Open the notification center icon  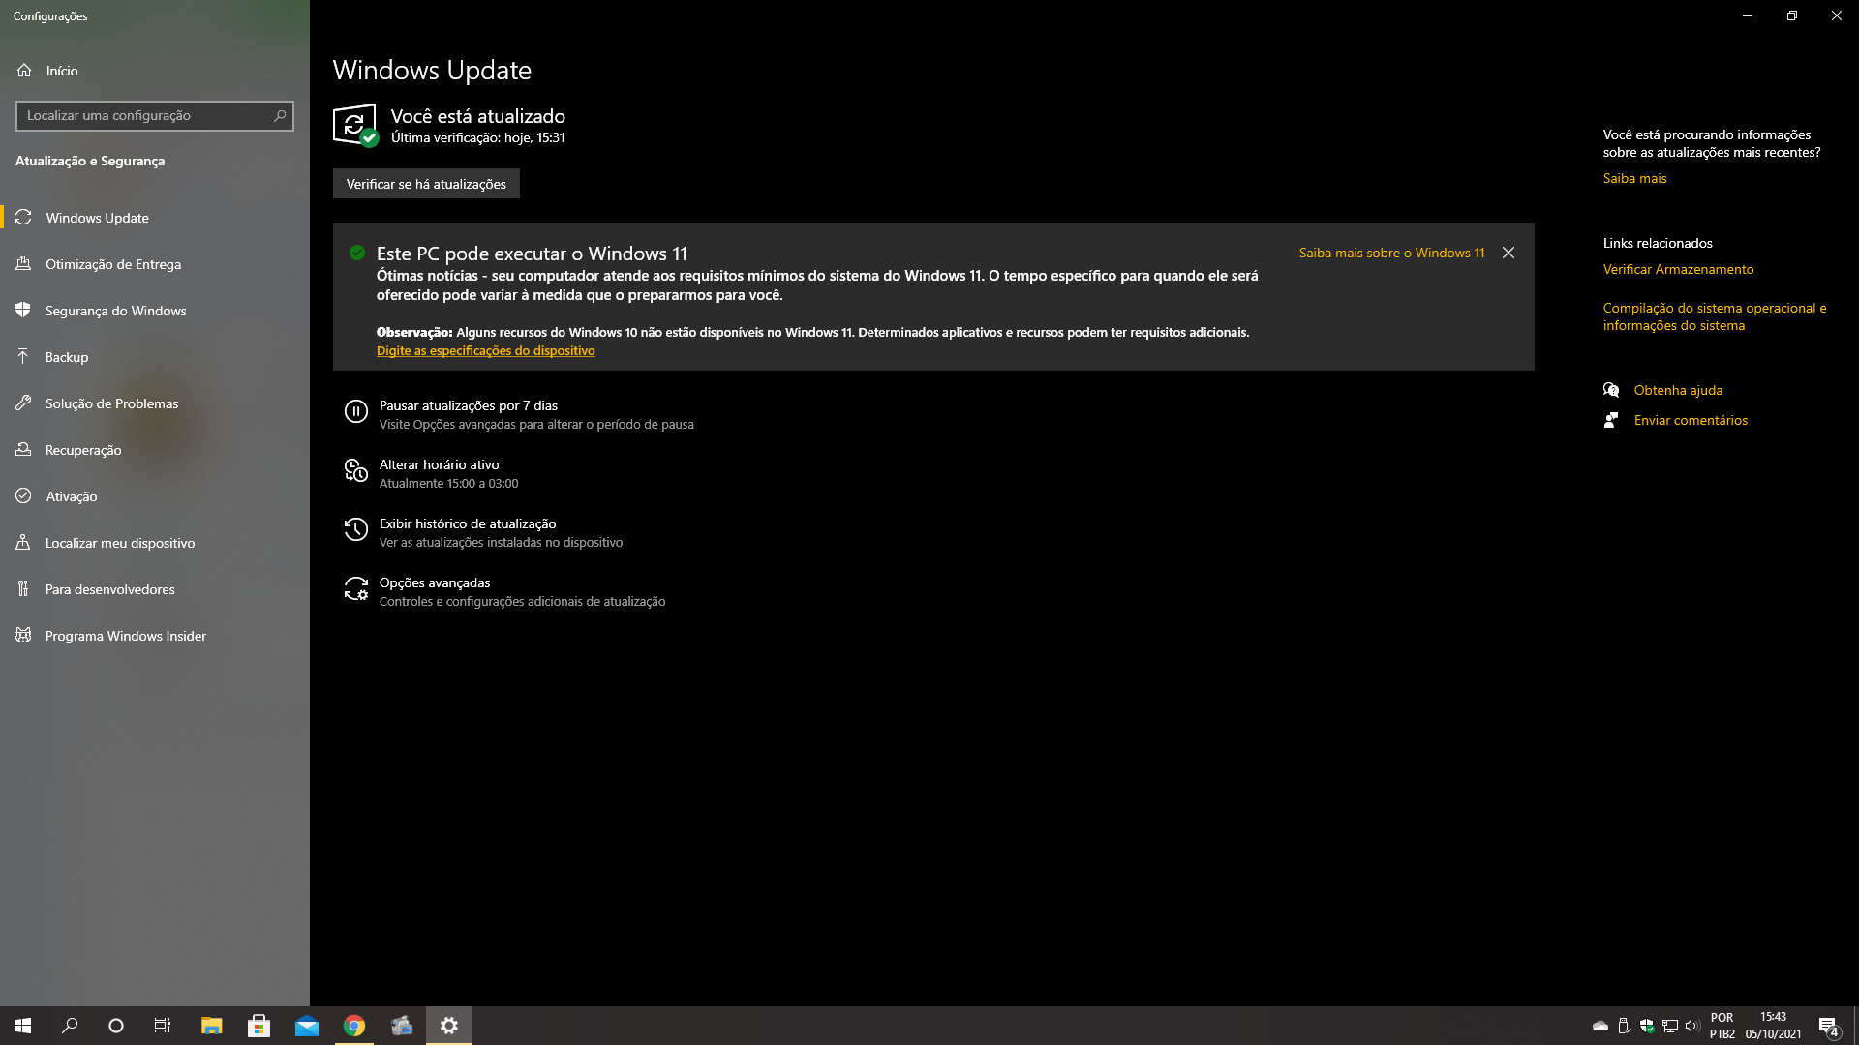(x=1828, y=1026)
